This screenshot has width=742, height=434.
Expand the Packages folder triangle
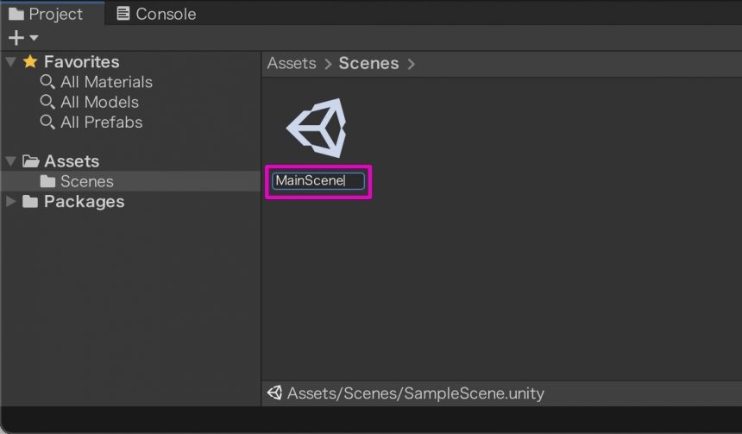pyautogui.click(x=11, y=201)
